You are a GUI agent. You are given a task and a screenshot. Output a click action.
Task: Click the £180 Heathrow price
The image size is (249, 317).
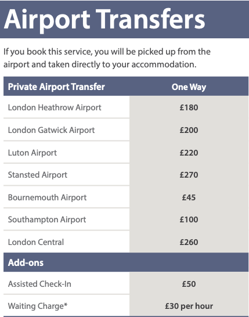coord(189,107)
